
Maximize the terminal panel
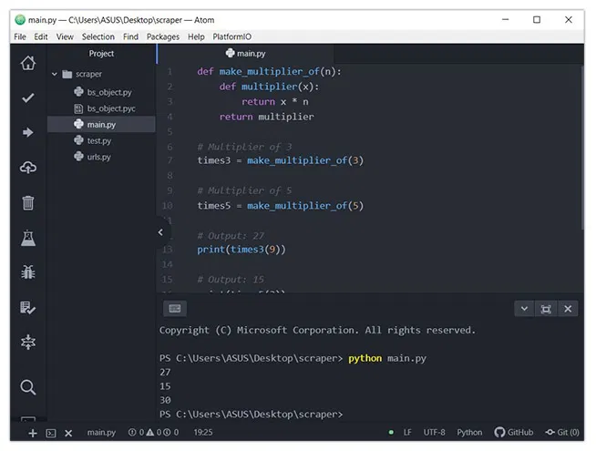click(x=546, y=309)
